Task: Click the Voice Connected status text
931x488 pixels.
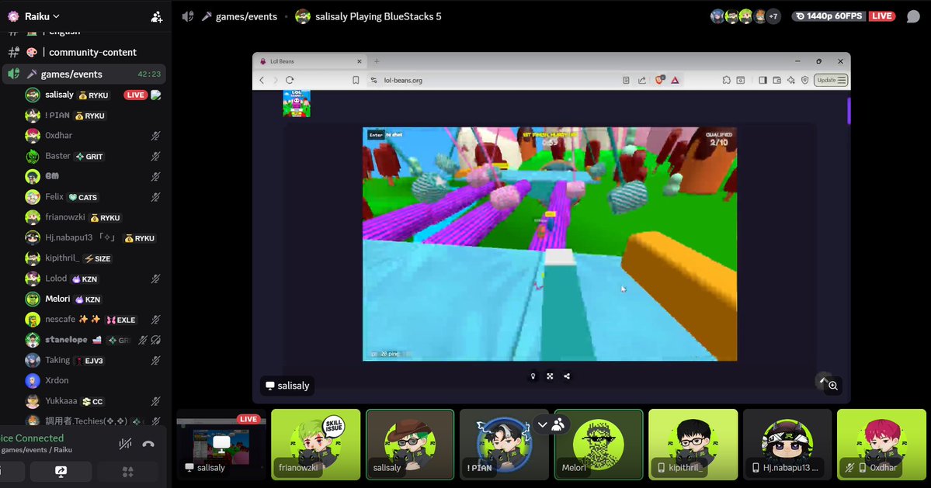Action: [32, 438]
